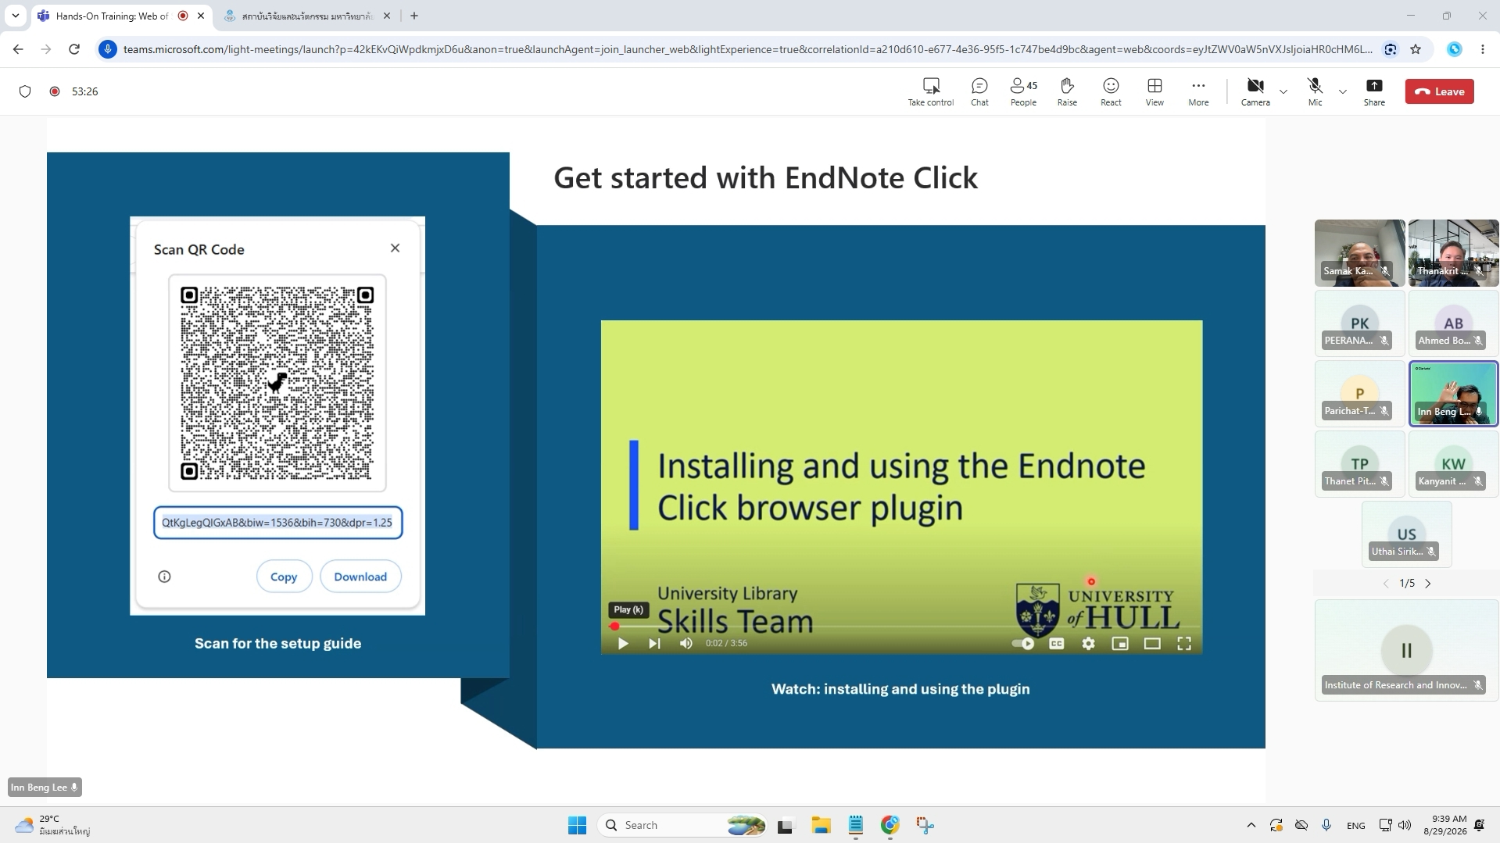Open the tab search dropdown
Screen dimensions: 1500x843
point(16,16)
